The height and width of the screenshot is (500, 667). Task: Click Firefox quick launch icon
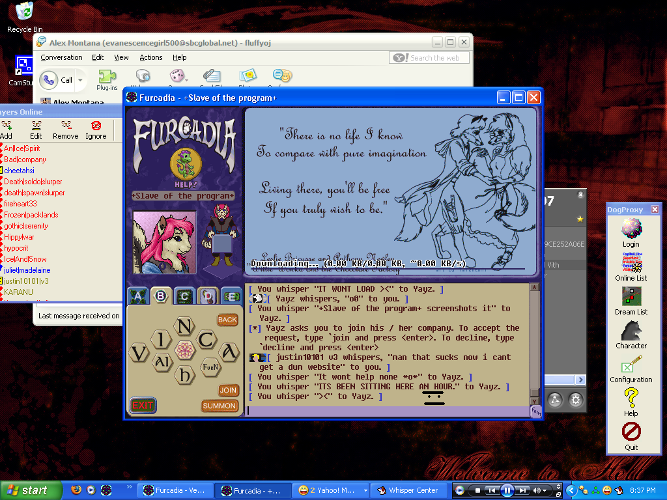[76, 490]
